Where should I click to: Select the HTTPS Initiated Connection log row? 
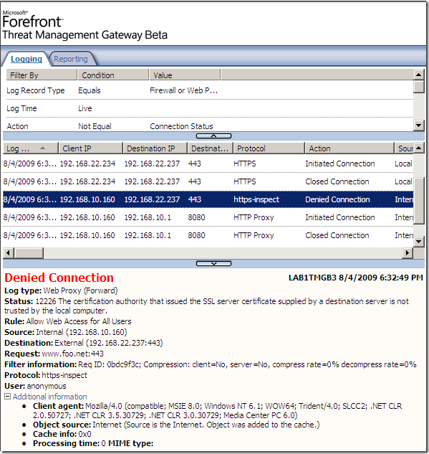click(208, 164)
